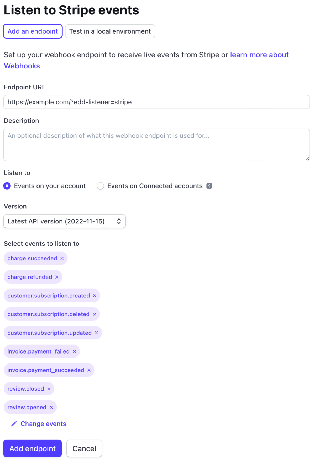Click the pencil icon next to Change events
The width and height of the screenshot is (315, 460).
pos(14,423)
